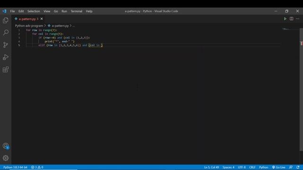The image size is (303, 170).
Task: Click line number 1 in gutter
Action: (19, 30)
